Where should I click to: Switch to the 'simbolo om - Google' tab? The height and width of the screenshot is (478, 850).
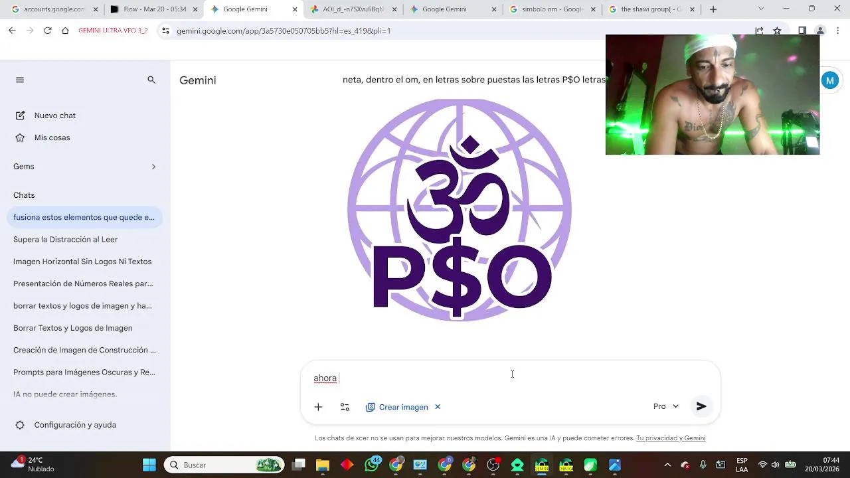[551, 9]
